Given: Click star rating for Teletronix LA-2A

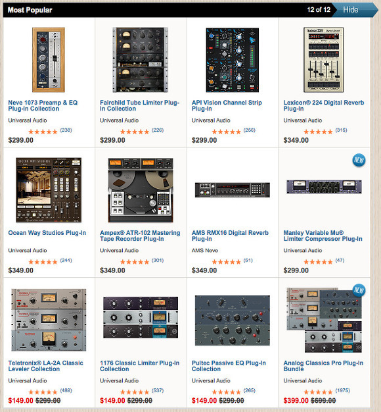Looking at the screenshot, I should point(43,392).
